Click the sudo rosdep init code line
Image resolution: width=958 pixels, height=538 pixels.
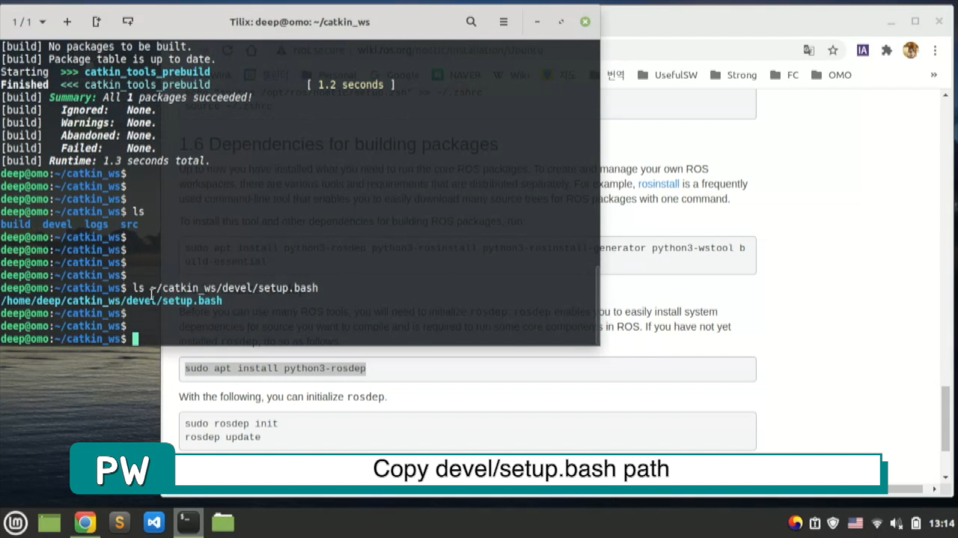(231, 424)
